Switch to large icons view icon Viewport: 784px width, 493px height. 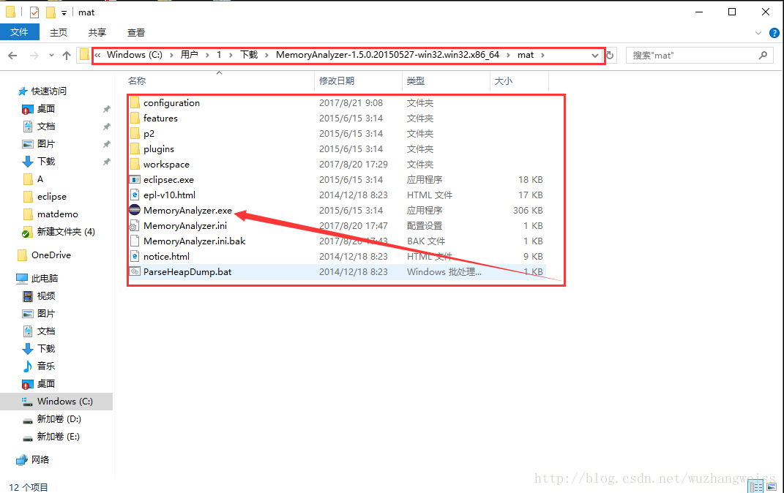(772, 486)
